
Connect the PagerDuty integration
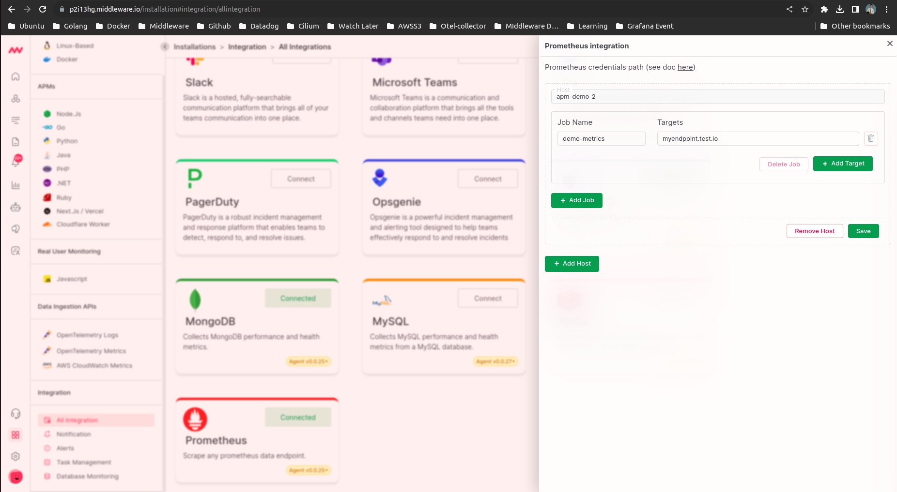tap(301, 179)
